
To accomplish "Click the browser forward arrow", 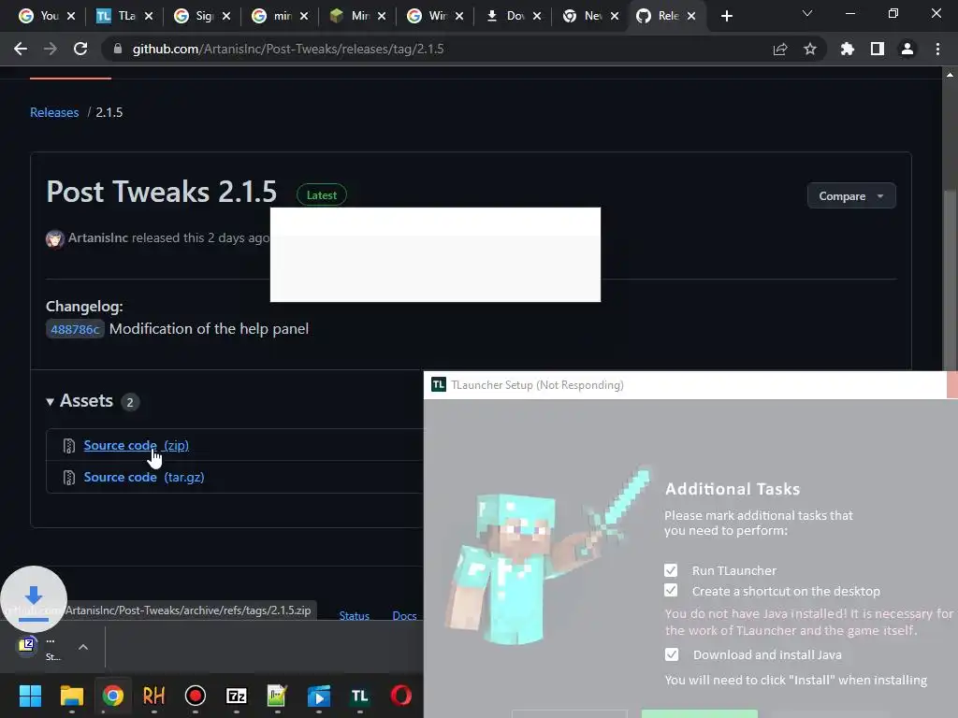I will [51, 49].
